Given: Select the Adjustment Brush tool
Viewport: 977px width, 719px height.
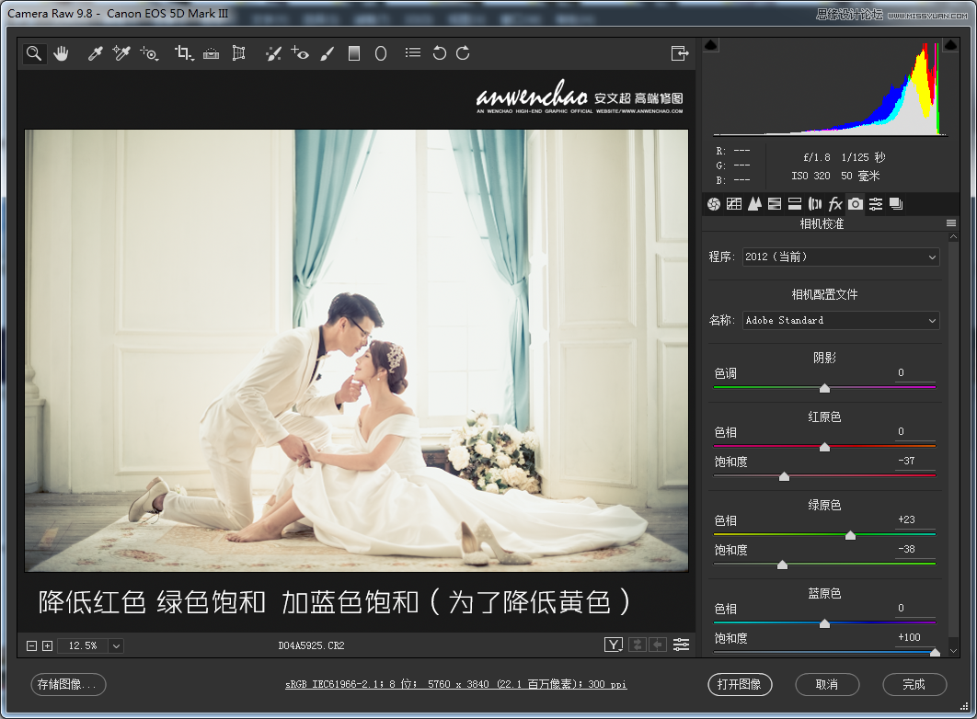Looking at the screenshot, I should (327, 52).
